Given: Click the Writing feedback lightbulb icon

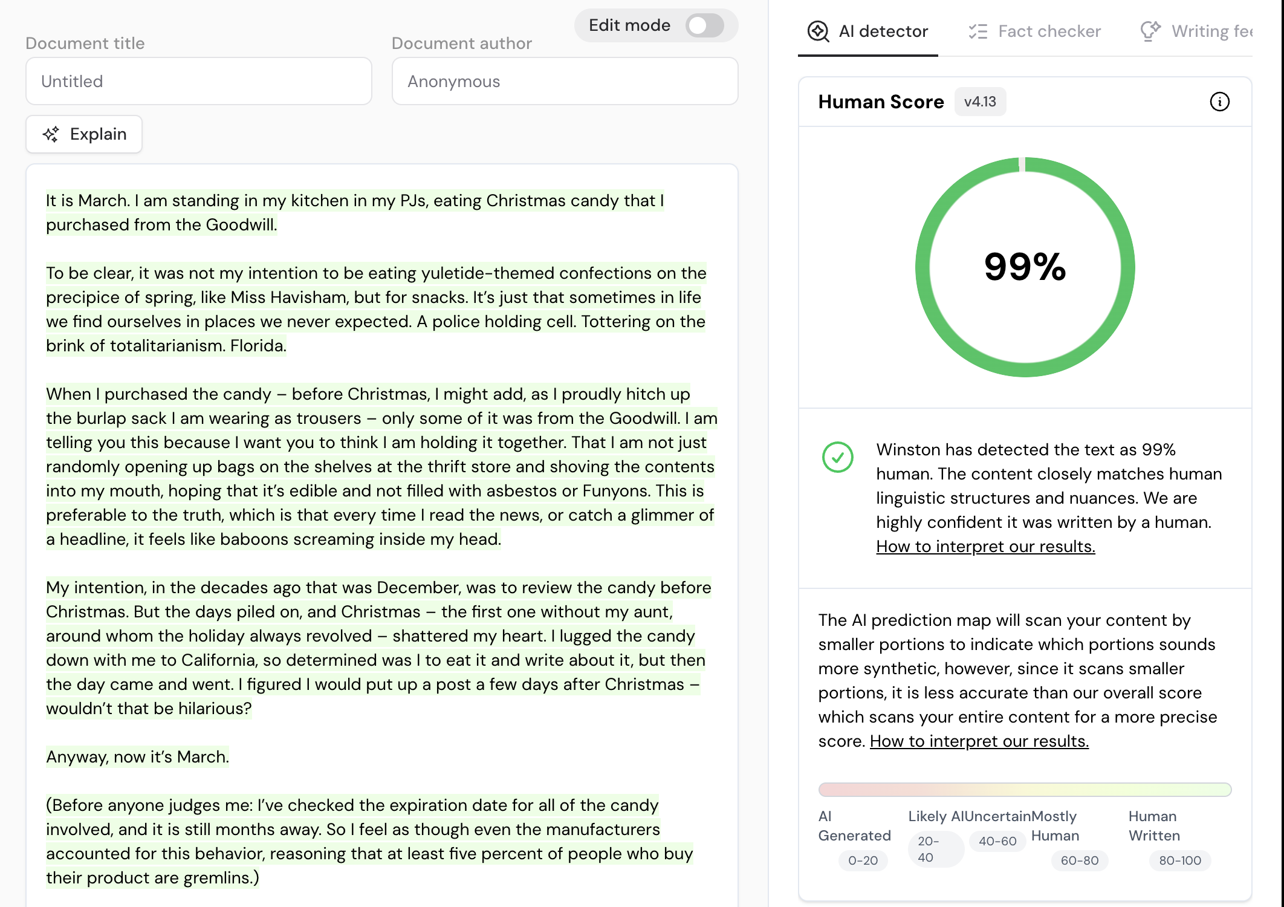Looking at the screenshot, I should [1150, 31].
